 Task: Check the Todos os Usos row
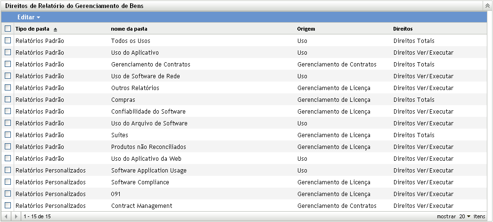tap(8, 41)
